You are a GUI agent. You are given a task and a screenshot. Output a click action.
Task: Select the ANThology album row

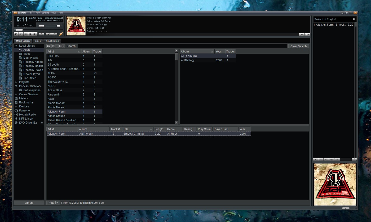208,60
